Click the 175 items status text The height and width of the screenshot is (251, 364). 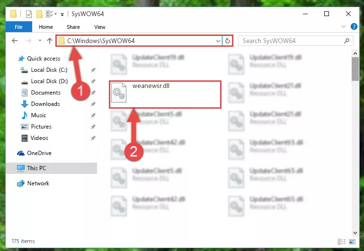23,241
